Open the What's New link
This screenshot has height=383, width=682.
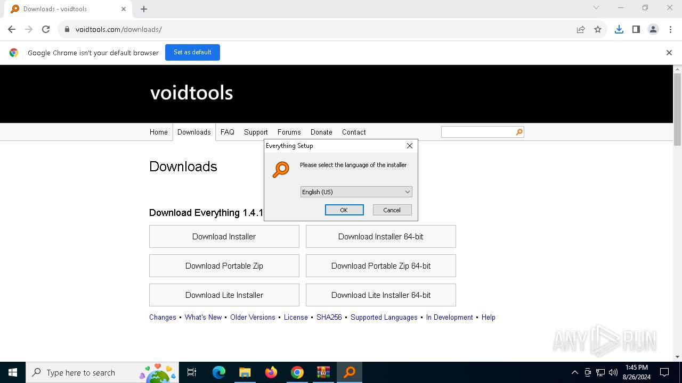pyautogui.click(x=203, y=318)
